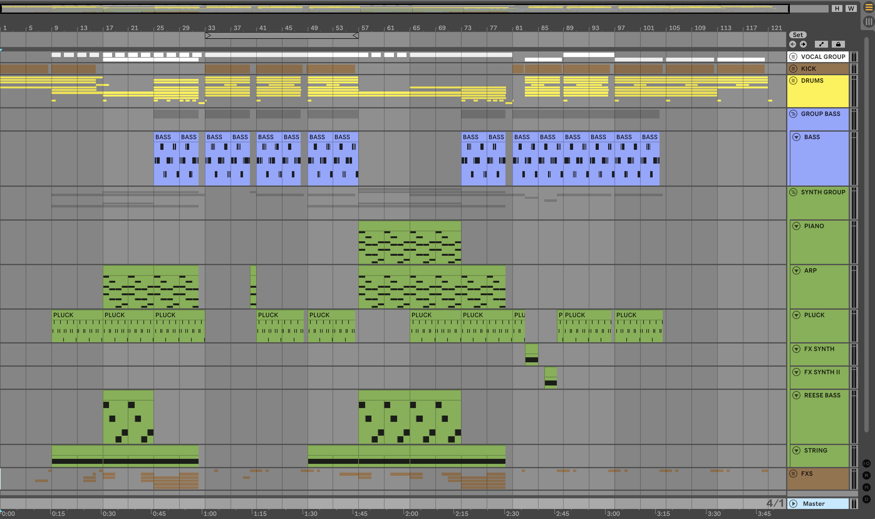The image size is (875, 519).
Task: Switch to Session view with the vertical bars icon
Action: 869,21
